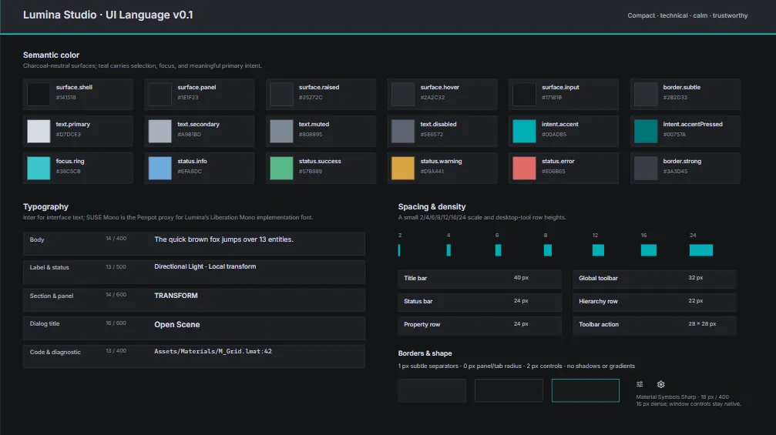Image resolution: width=776 pixels, height=435 pixels.
Task: Click the 'Typography' heading
Action: [45, 206]
